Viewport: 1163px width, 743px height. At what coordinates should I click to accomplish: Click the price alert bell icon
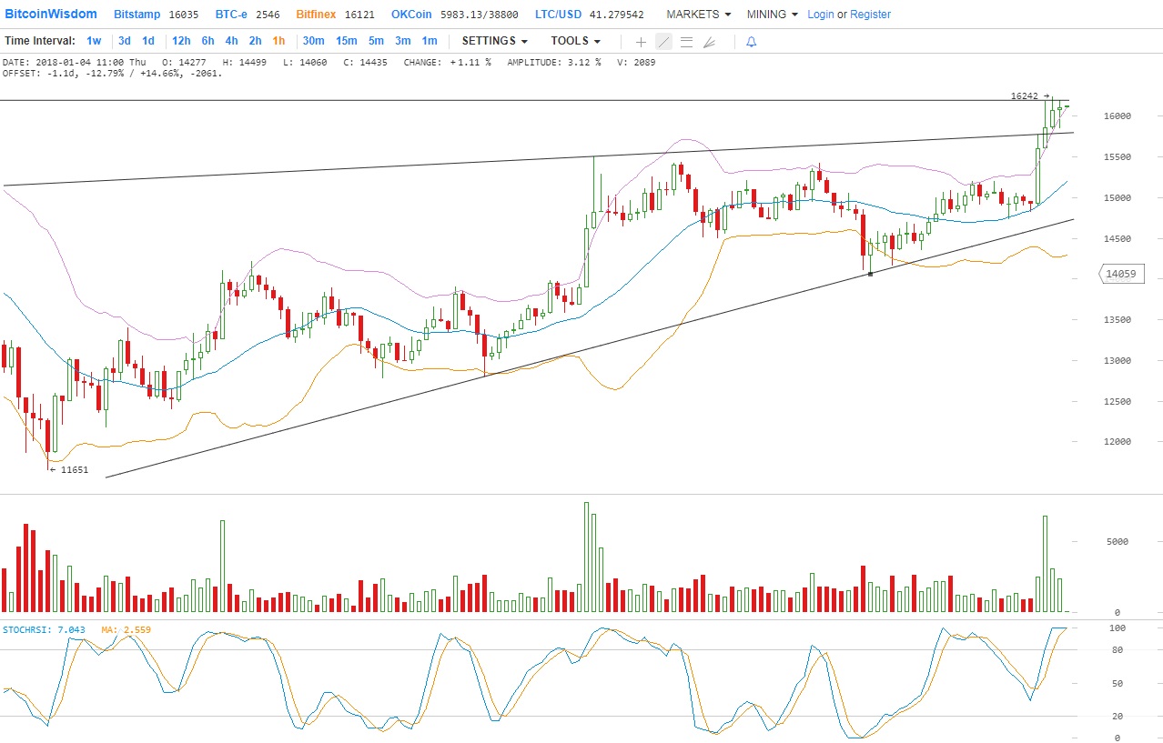coord(751,42)
